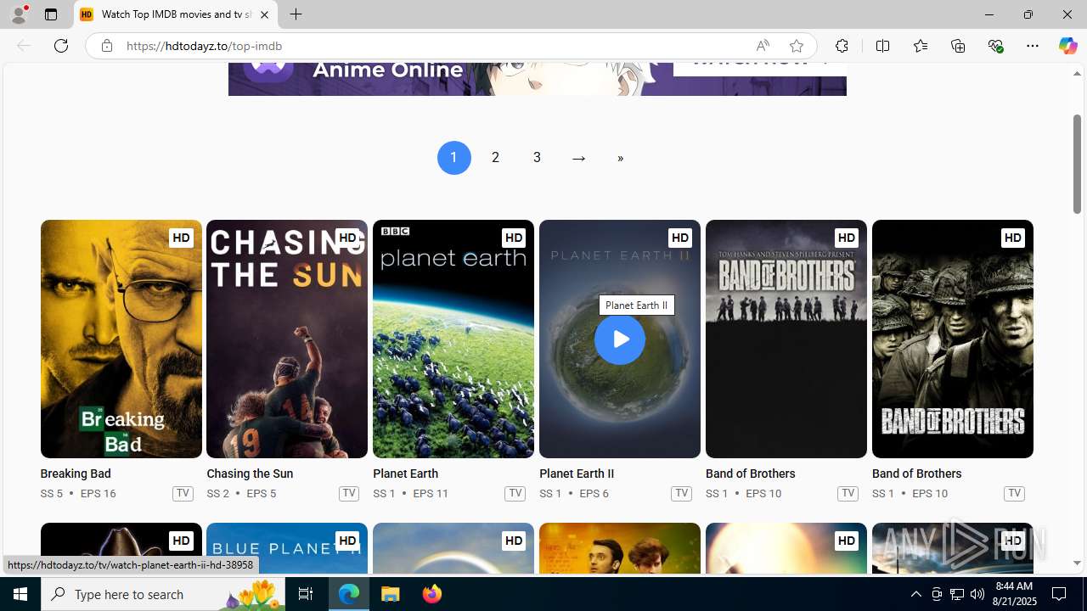This screenshot has width=1087, height=611.
Task: Open the BBC Planet Earth poster
Action: 453,339
